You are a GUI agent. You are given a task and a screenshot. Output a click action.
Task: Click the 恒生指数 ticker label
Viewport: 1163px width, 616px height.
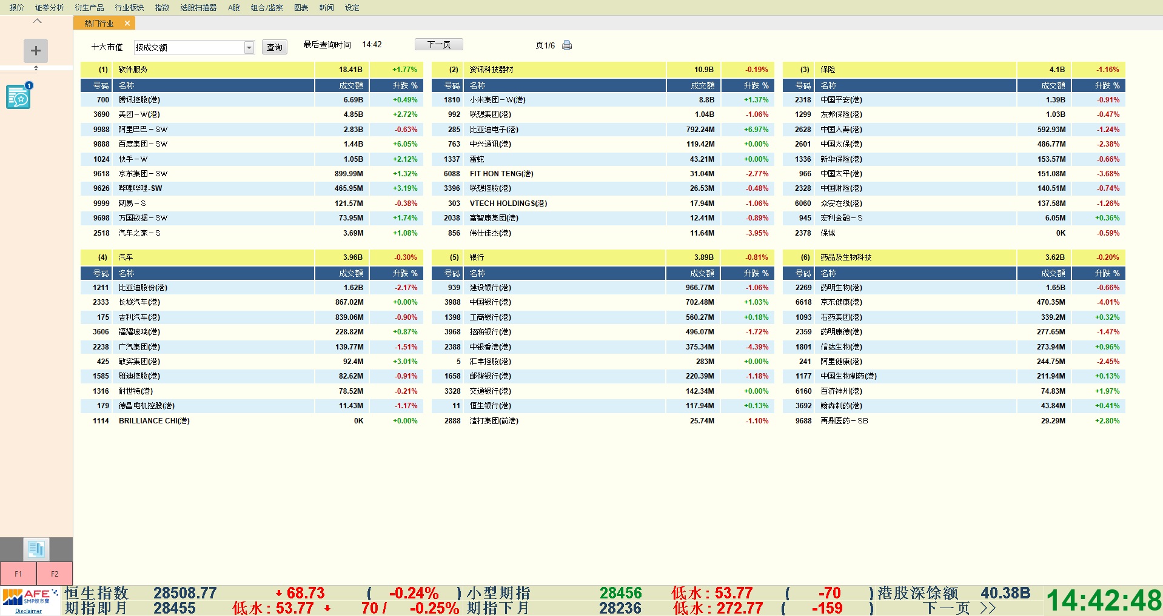coord(97,593)
